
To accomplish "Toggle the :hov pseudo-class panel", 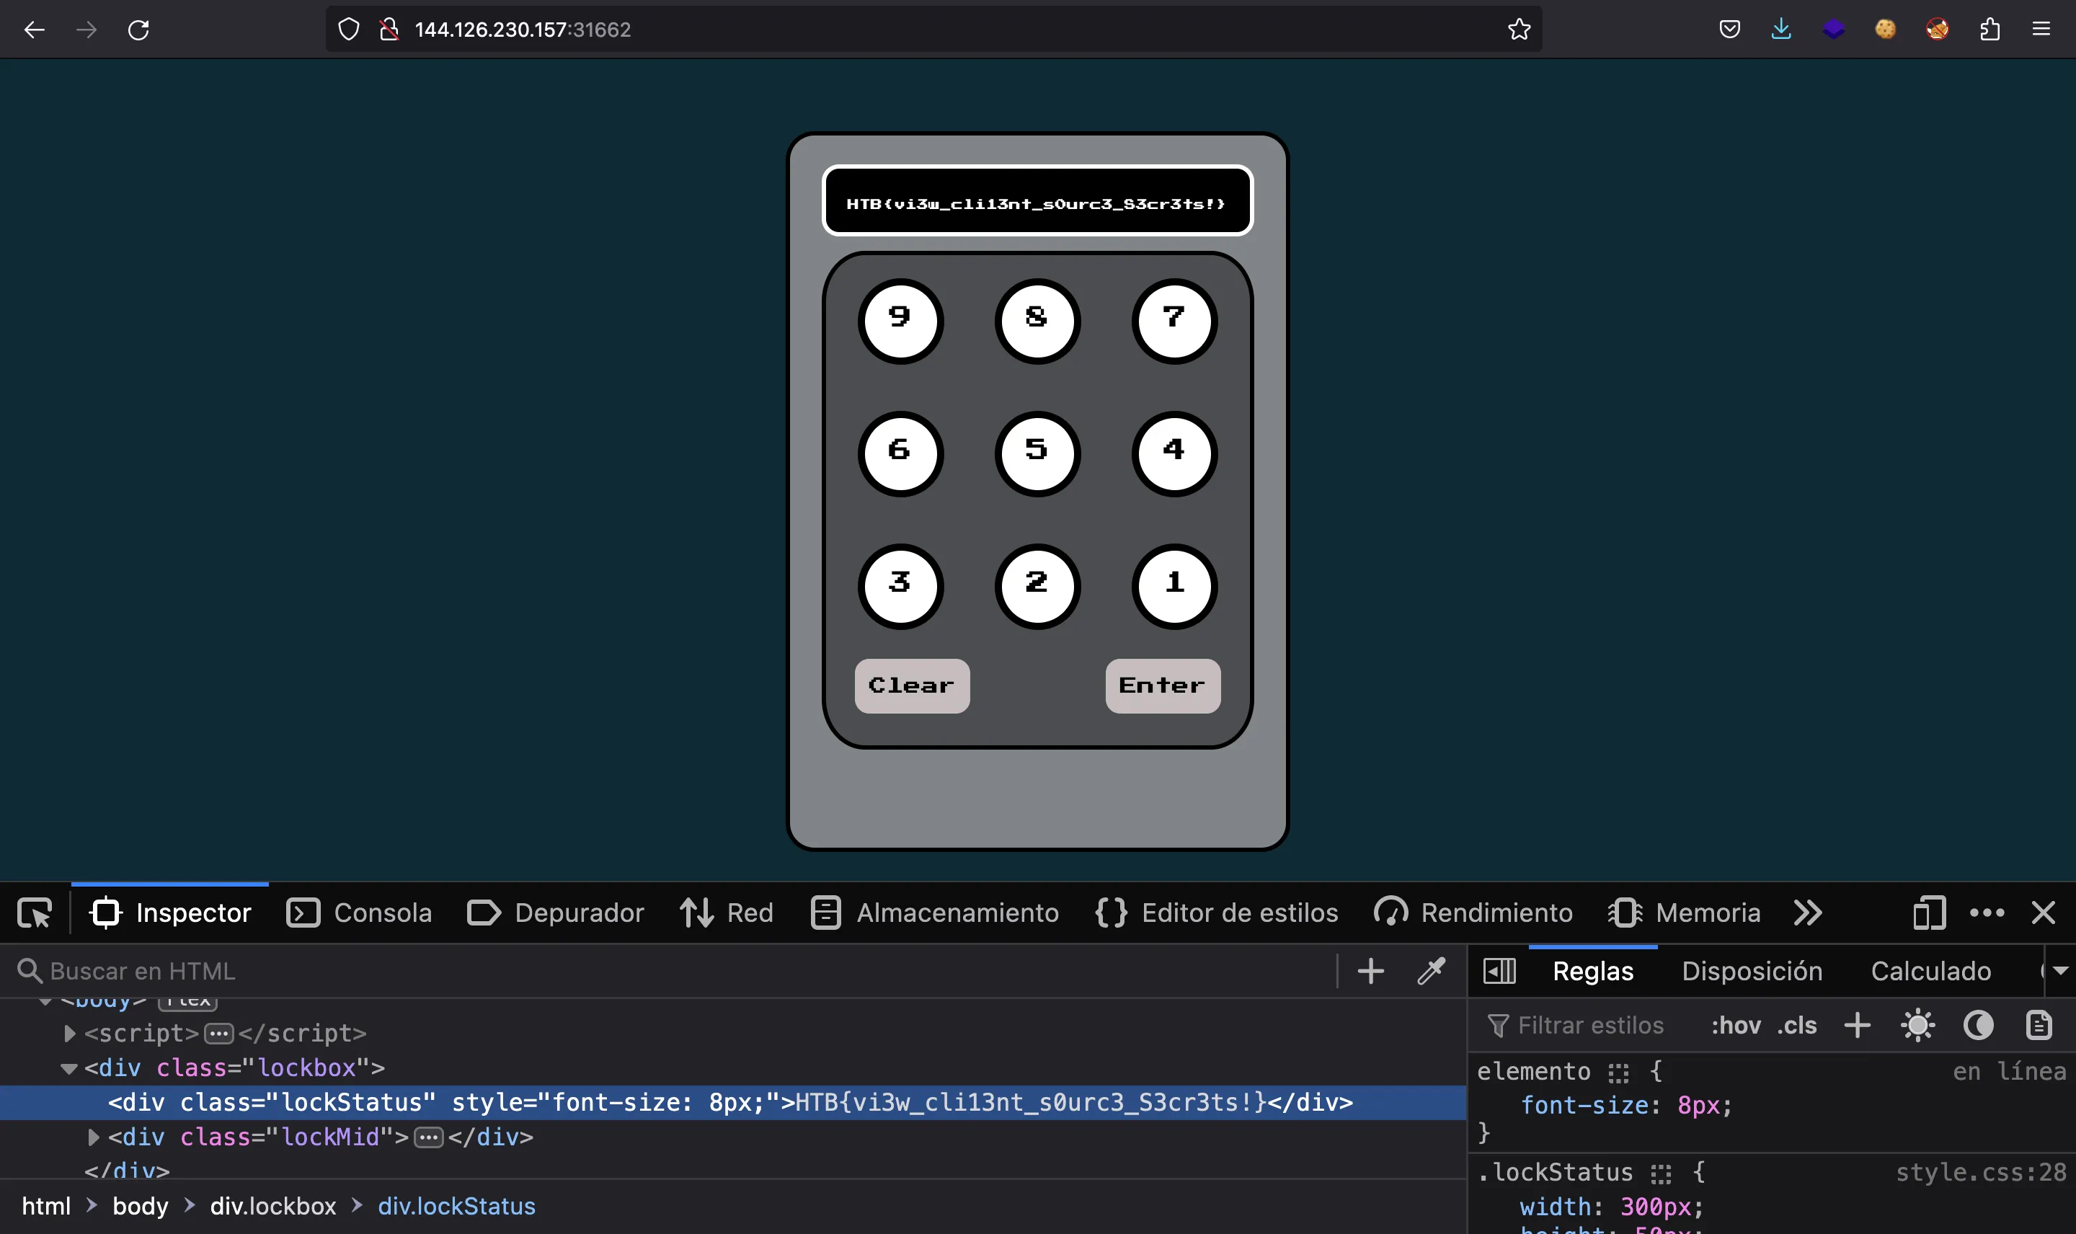I will tap(1736, 1025).
